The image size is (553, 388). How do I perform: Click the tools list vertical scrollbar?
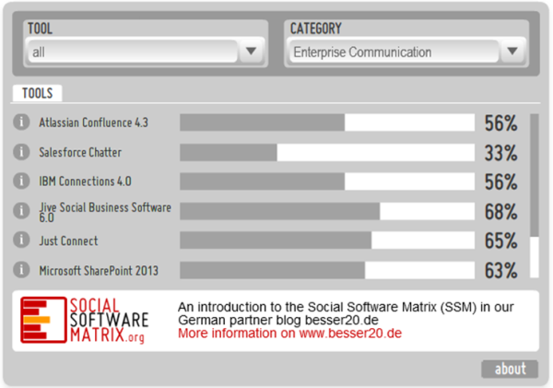535,175
